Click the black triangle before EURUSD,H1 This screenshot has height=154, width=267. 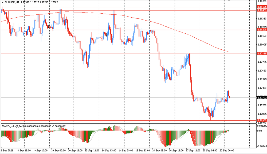click(3, 2)
